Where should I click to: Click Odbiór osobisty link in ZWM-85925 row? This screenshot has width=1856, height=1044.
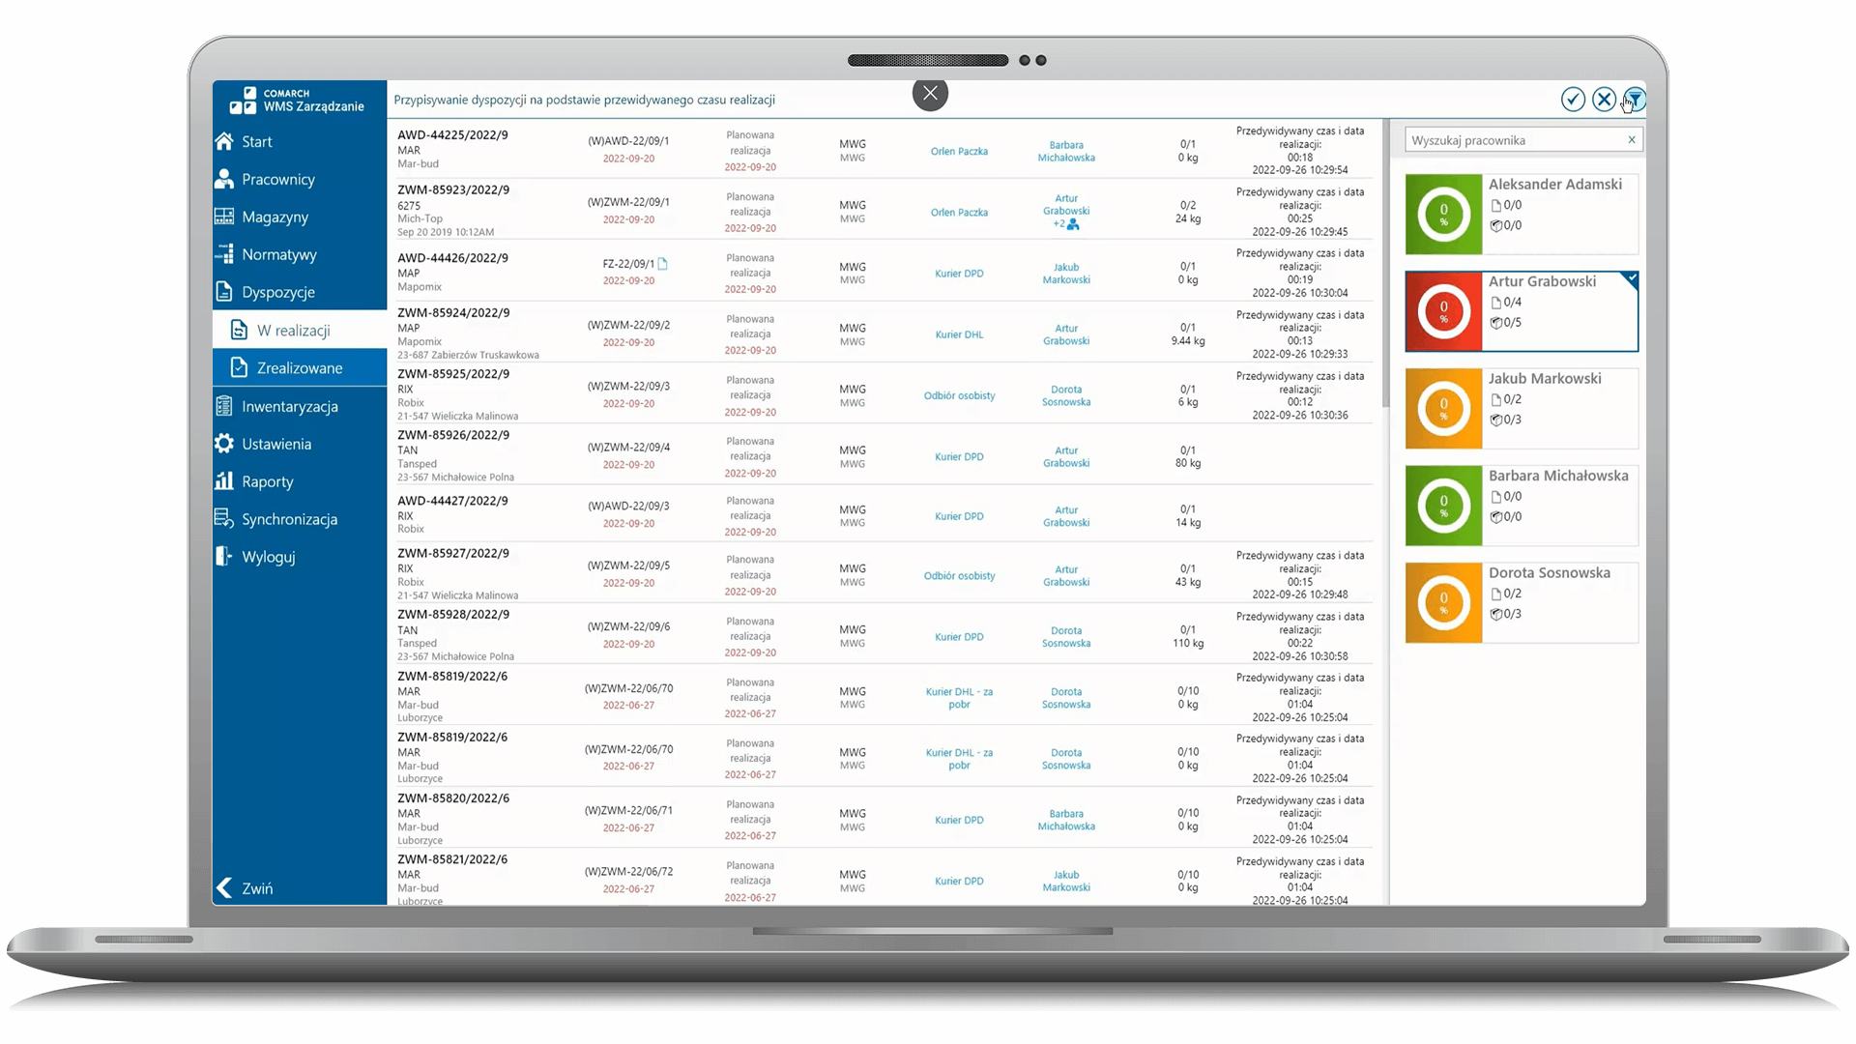[959, 395]
